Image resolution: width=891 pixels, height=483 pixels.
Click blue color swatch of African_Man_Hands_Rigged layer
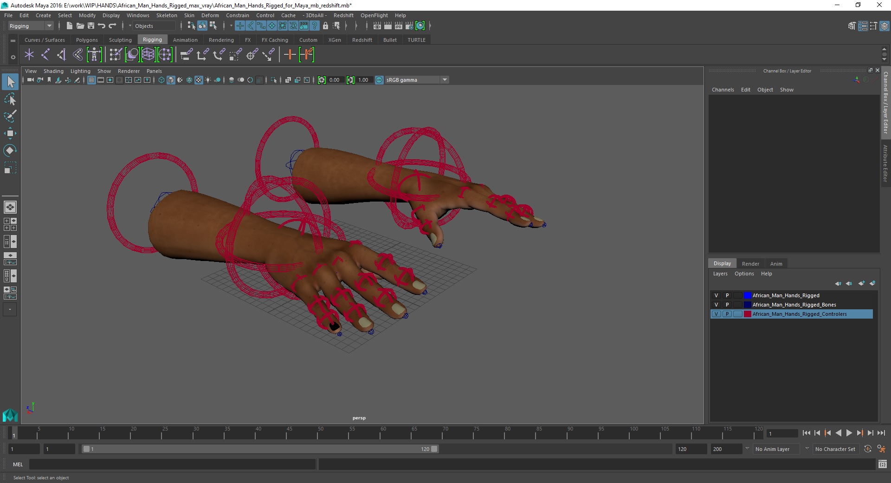click(747, 295)
